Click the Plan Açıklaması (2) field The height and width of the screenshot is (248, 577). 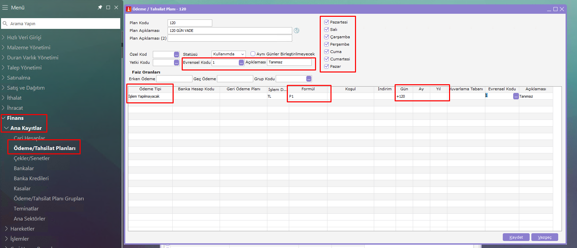230,38
